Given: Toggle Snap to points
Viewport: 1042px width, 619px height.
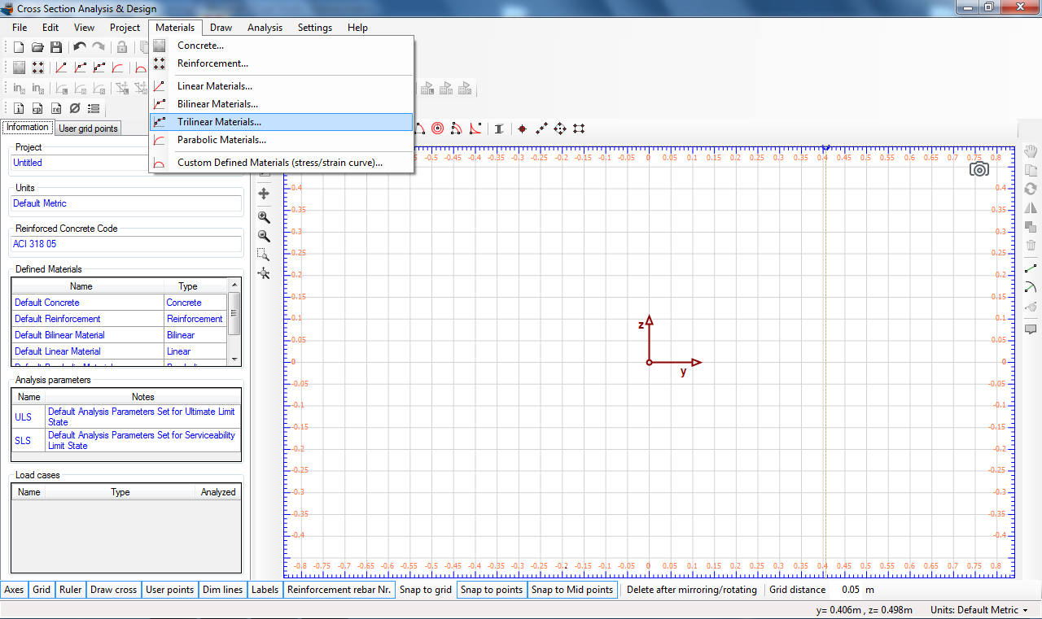Looking at the screenshot, I should (x=492, y=590).
